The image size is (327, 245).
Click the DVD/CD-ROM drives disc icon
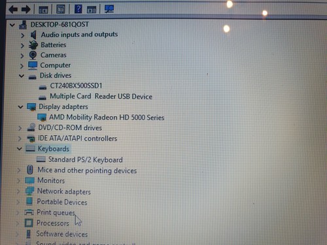point(31,127)
